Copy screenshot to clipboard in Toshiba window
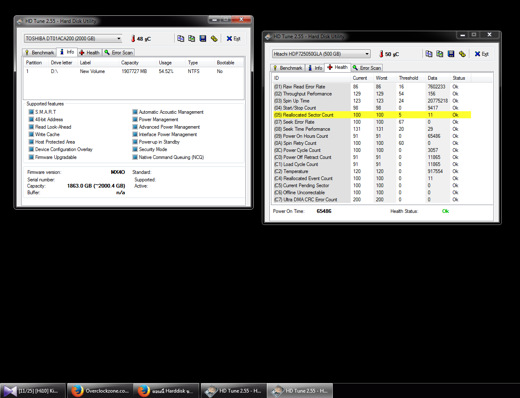520x398 pixels. click(x=191, y=38)
